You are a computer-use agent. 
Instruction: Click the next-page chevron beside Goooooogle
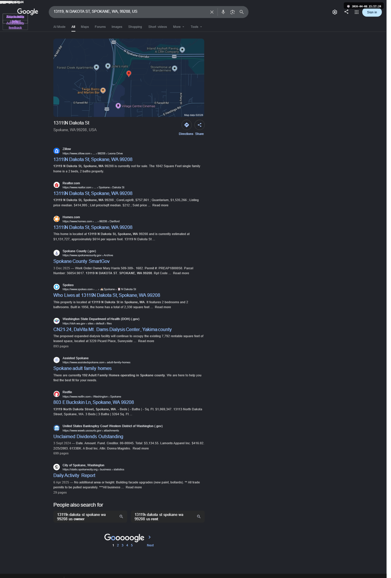[x=150, y=537]
